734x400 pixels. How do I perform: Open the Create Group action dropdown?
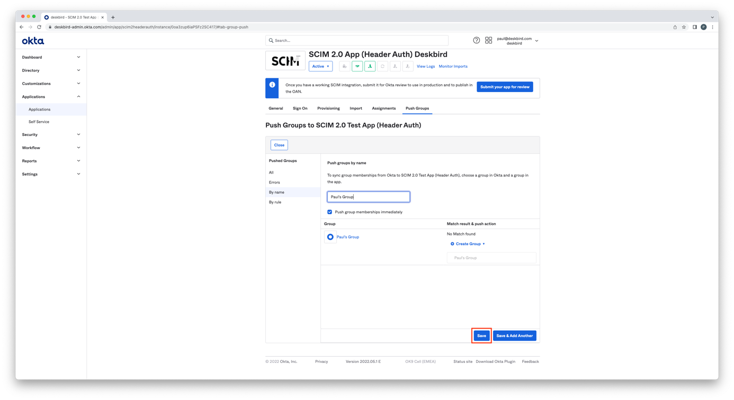tap(468, 244)
